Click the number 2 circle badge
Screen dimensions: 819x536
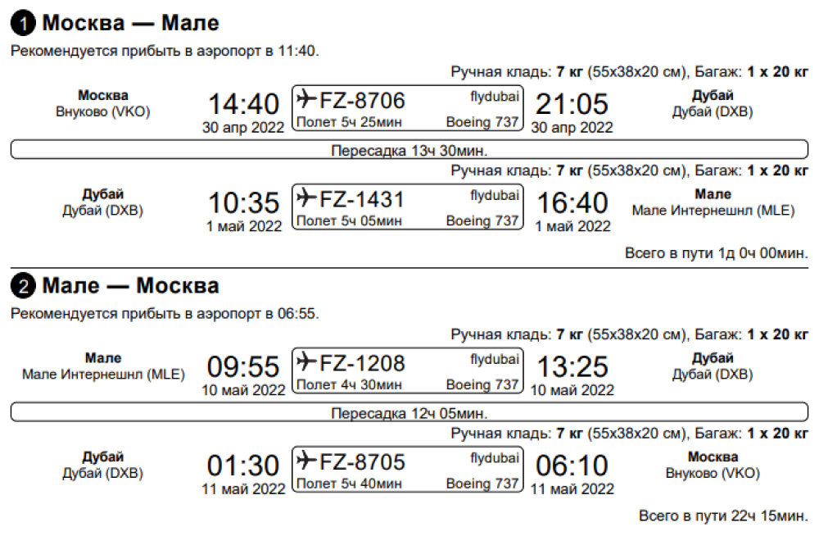(x=23, y=286)
